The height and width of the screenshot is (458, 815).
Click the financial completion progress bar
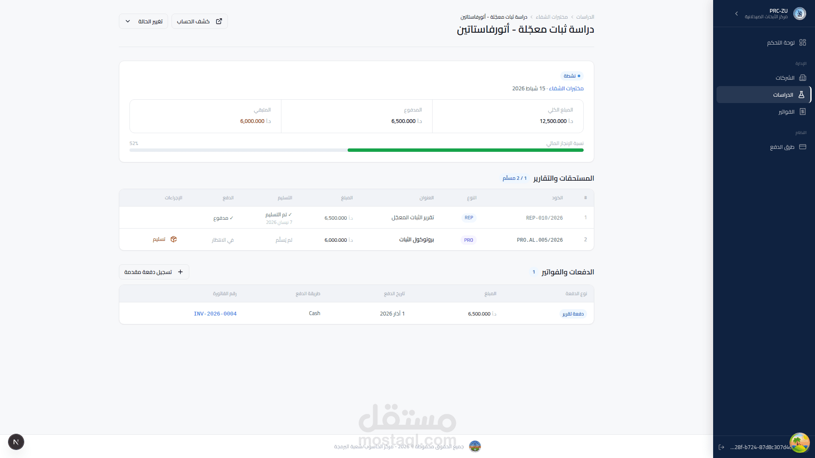point(356,150)
